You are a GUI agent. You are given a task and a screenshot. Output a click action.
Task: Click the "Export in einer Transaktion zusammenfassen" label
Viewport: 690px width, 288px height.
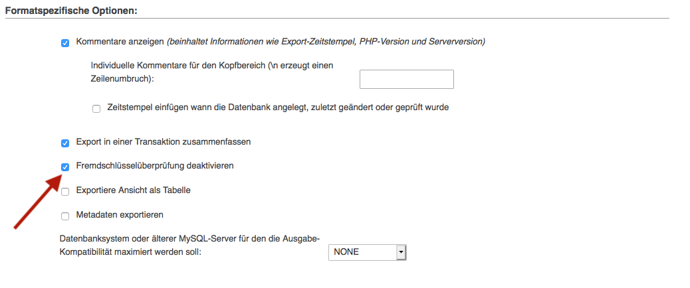pos(163,142)
